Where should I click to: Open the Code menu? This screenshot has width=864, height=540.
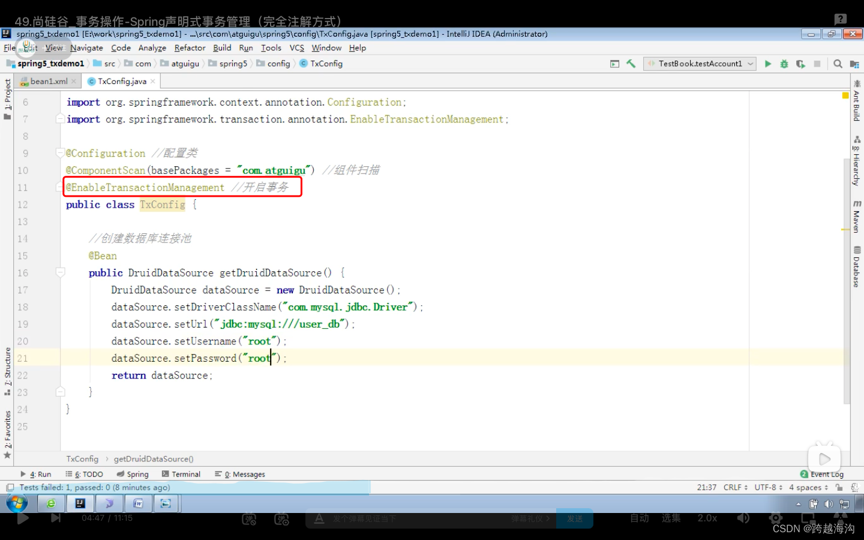(121, 48)
